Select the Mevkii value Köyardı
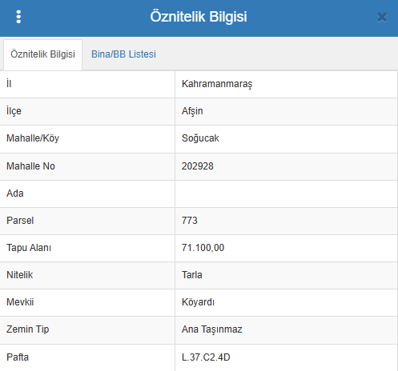This screenshot has width=398, height=371. coord(198,302)
